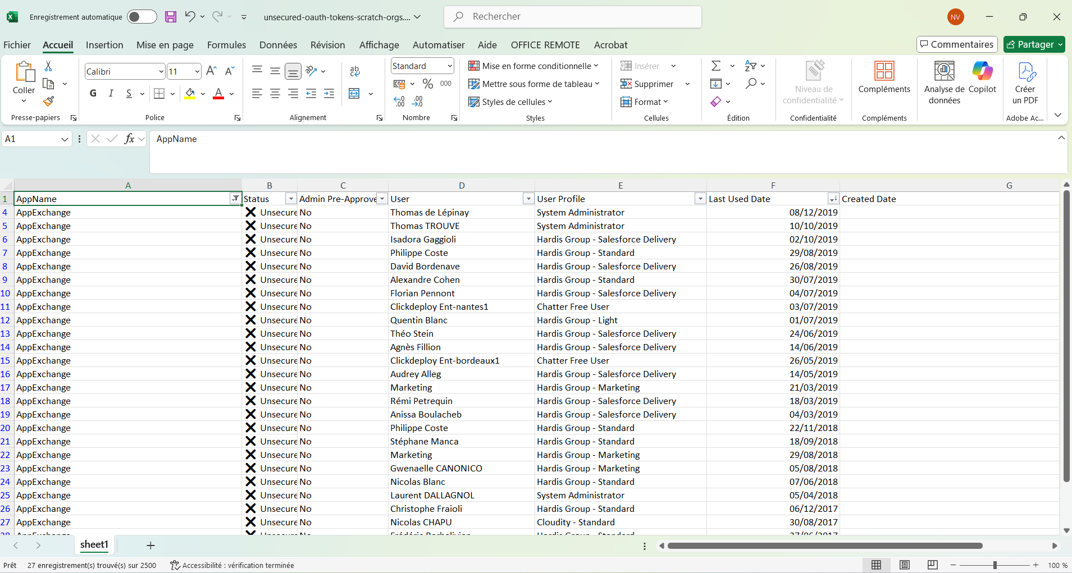
Task: Select the Styles de cellules icon
Action: [x=511, y=102]
